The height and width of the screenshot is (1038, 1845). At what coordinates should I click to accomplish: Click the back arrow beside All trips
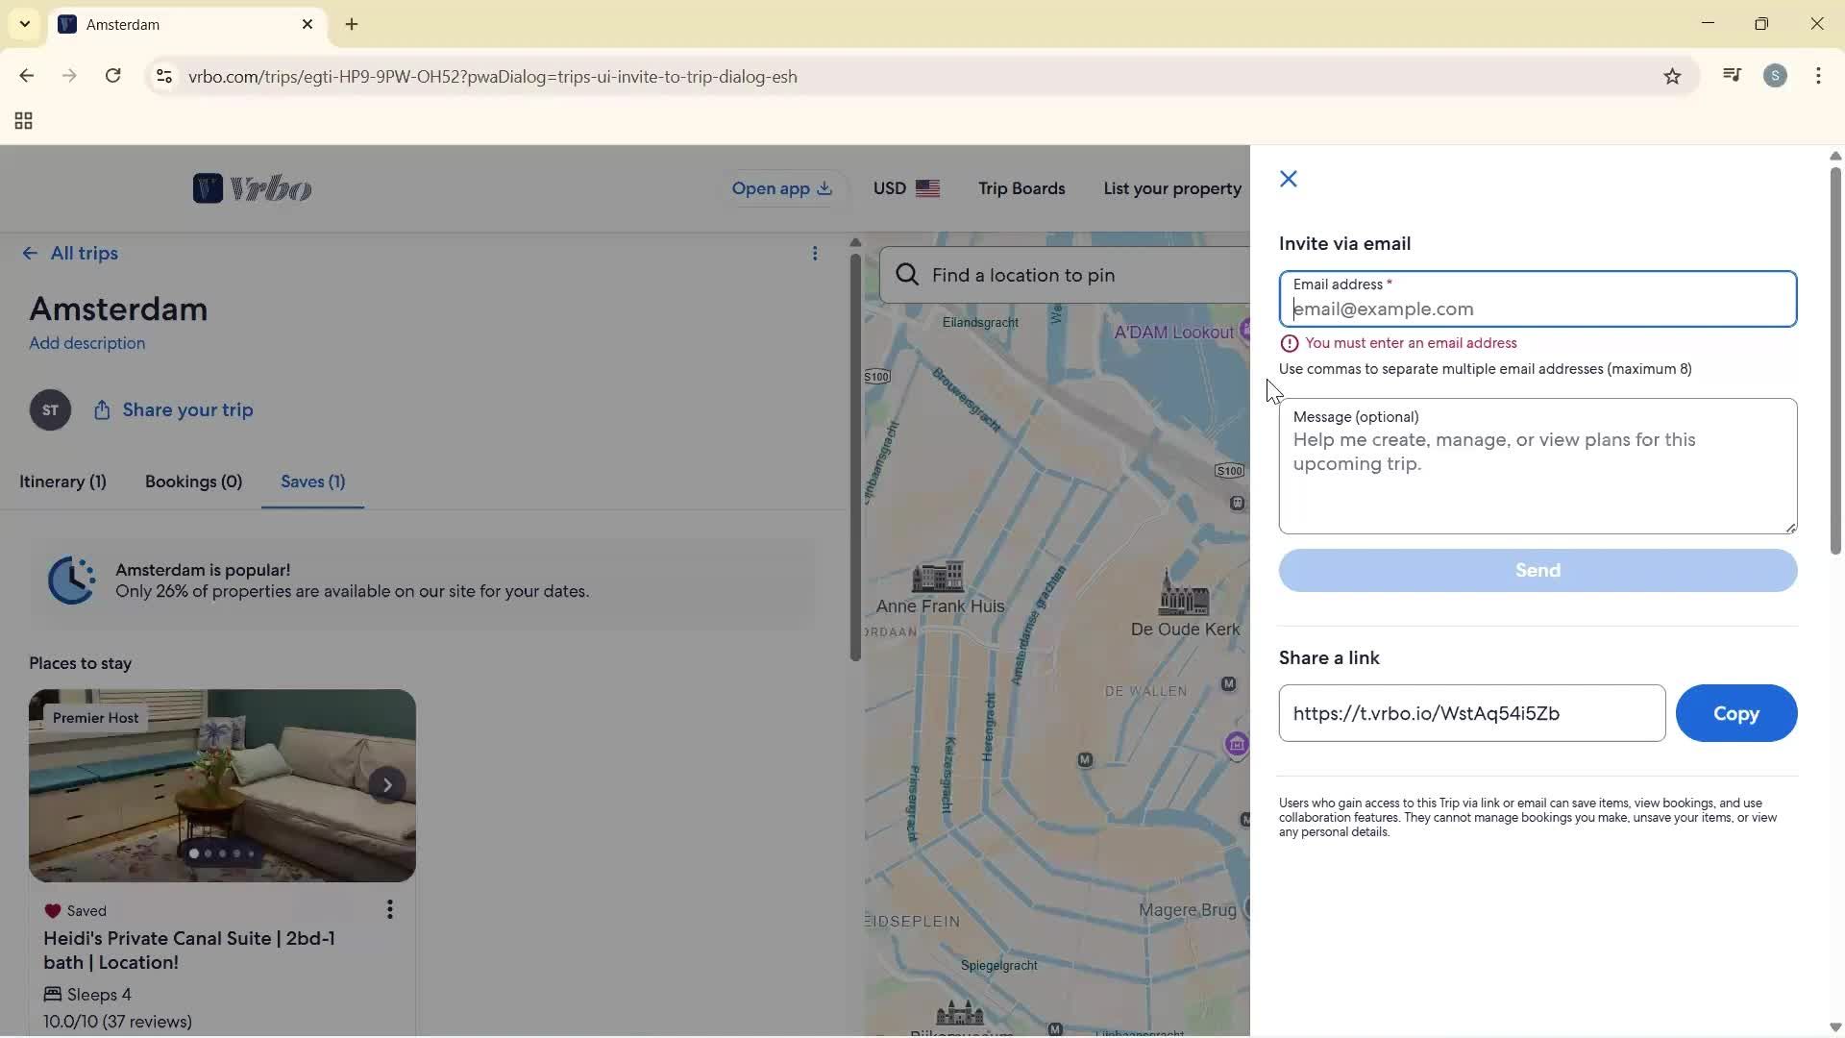point(29,253)
